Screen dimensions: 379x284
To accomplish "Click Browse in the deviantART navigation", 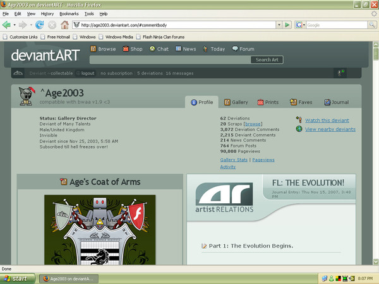I will pyautogui.click(x=103, y=49).
